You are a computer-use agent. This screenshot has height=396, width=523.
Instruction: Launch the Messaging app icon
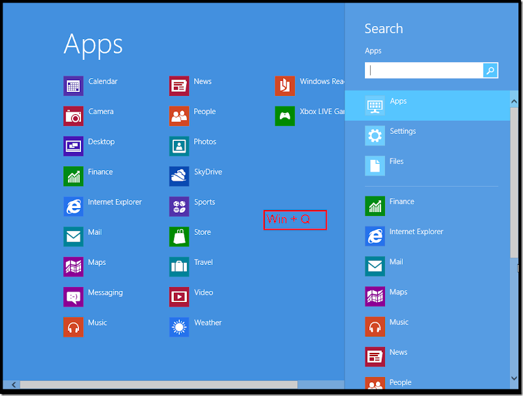[x=73, y=297]
